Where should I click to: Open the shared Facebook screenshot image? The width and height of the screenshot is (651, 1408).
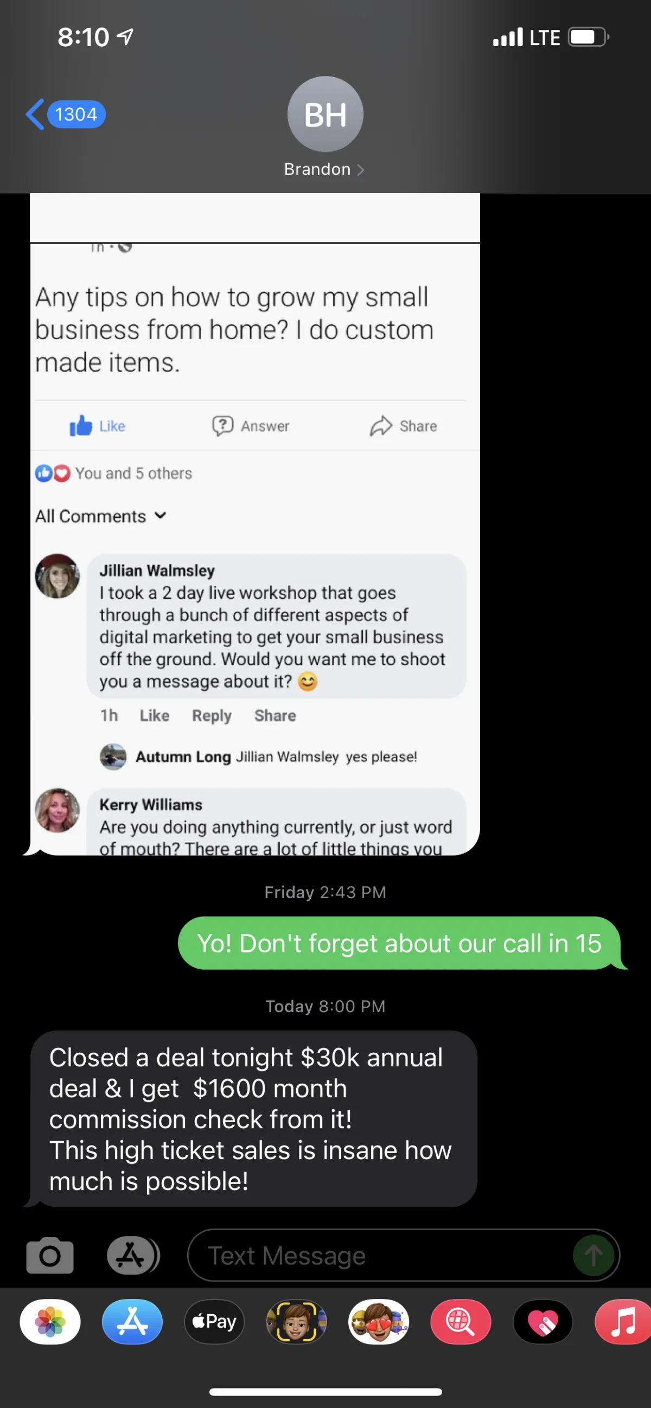pos(255,524)
